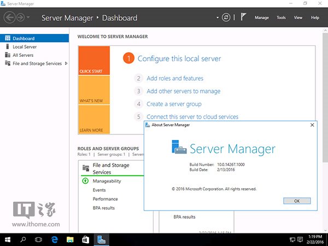Image resolution: width=328 pixels, height=246 pixels.
Task: Click the green Manageability status icon
Action: click(85, 181)
